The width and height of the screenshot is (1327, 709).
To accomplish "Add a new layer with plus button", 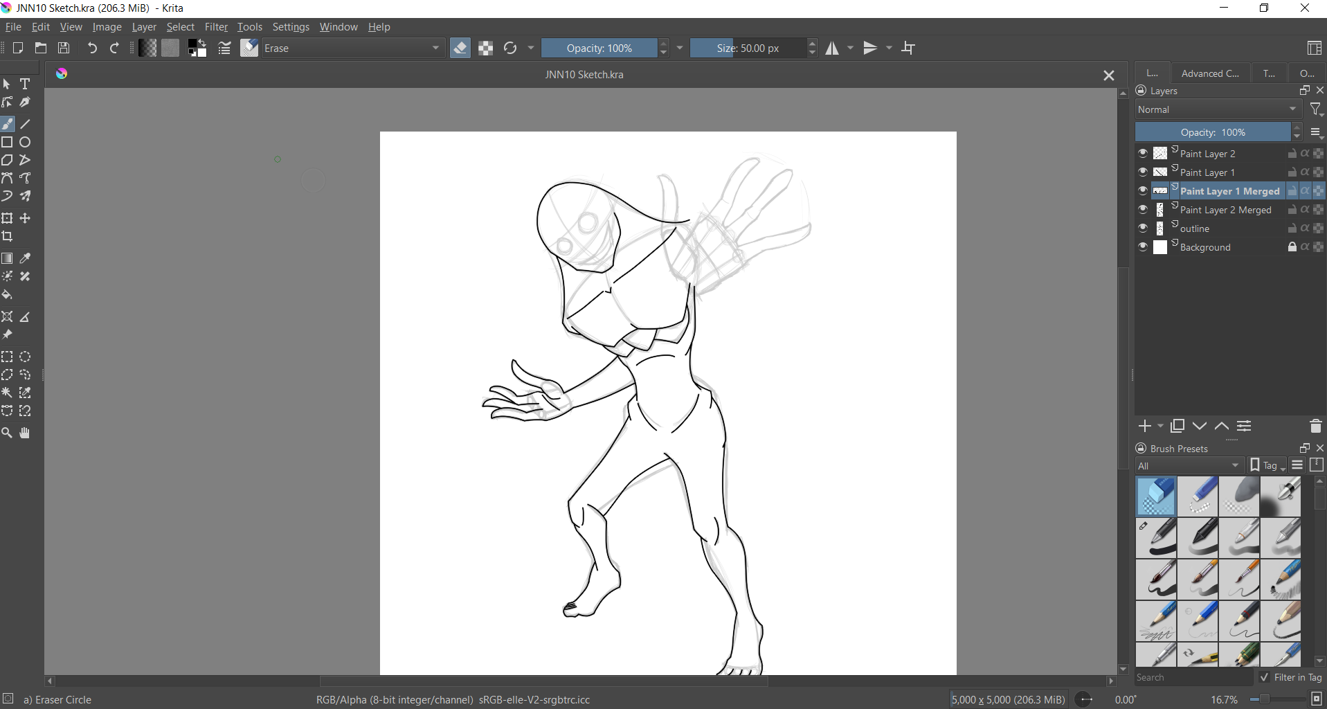I will (1145, 426).
